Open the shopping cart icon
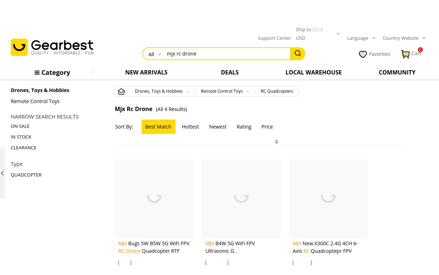 405,54
